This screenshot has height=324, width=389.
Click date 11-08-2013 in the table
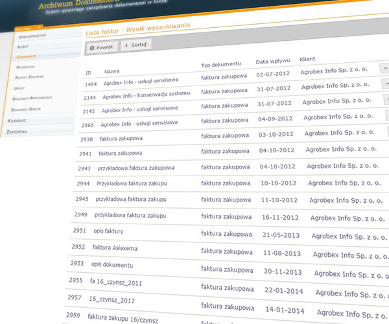pos(282,253)
